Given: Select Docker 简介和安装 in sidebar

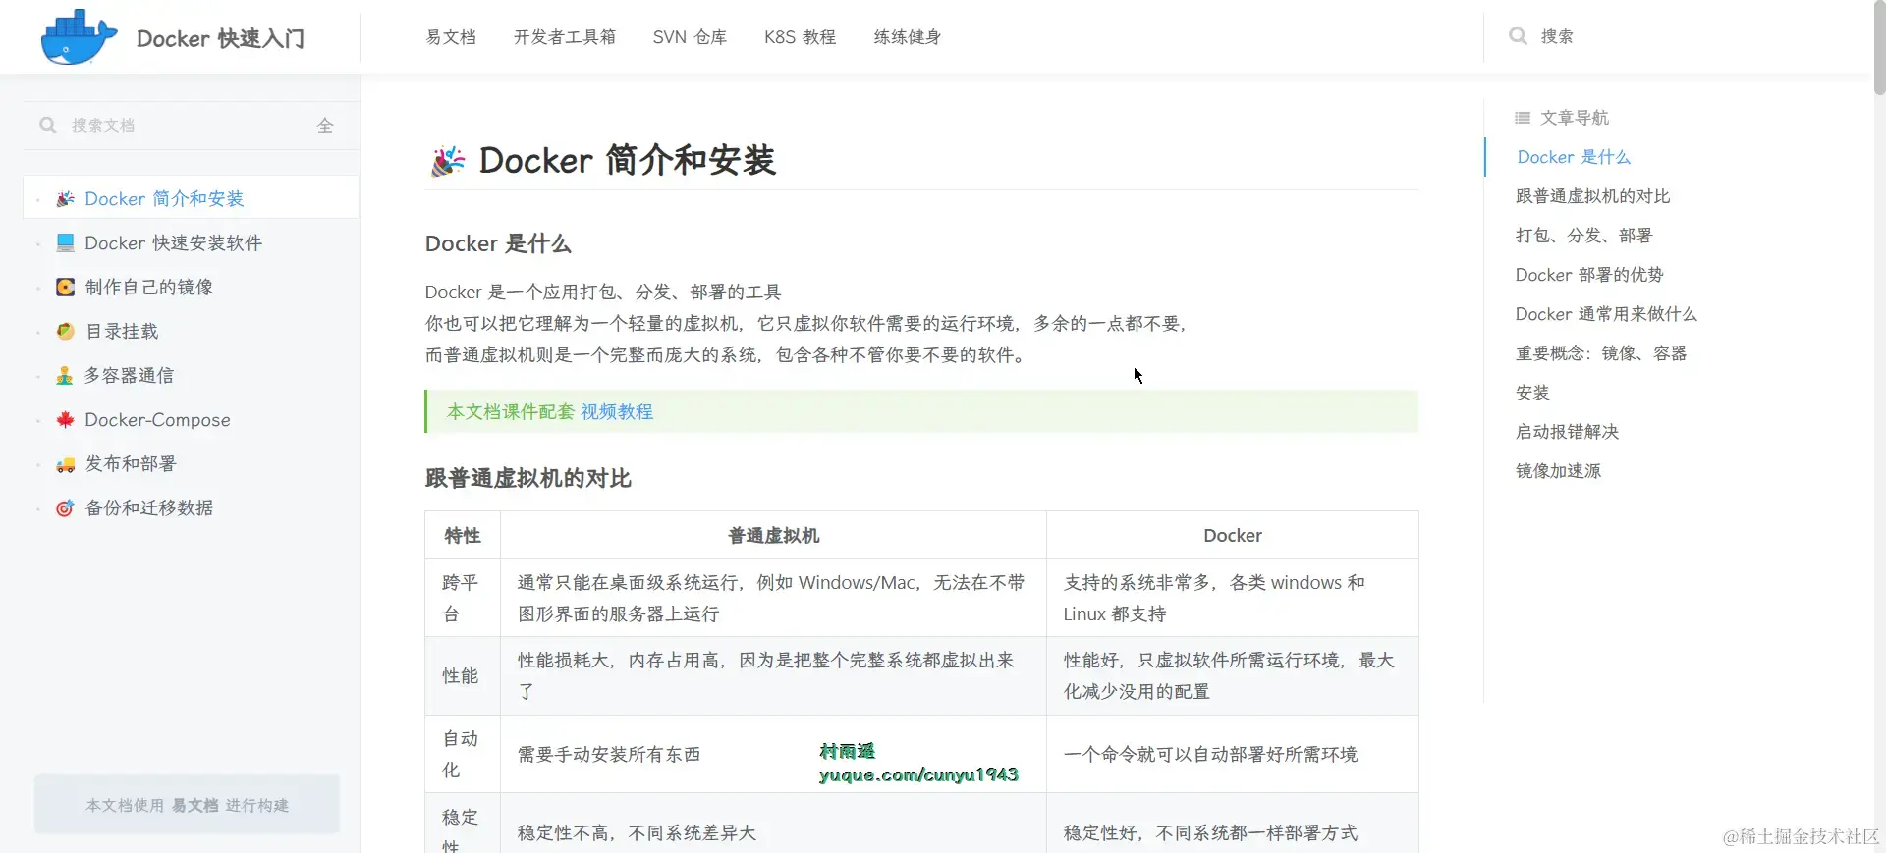Looking at the screenshot, I should tap(192, 198).
